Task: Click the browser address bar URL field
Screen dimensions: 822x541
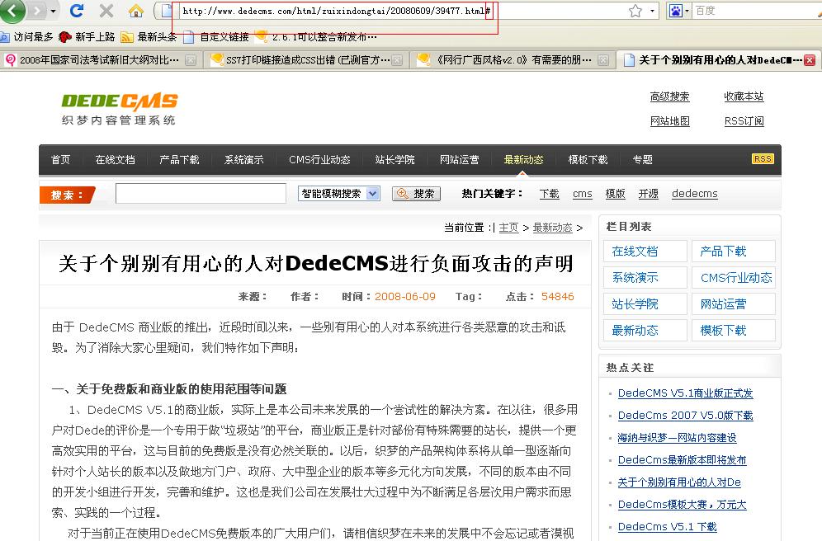Action: [x=401, y=11]
